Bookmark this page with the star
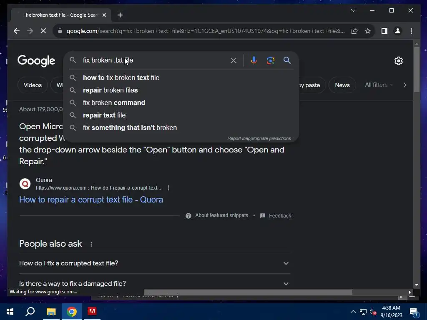 point(368,31)
